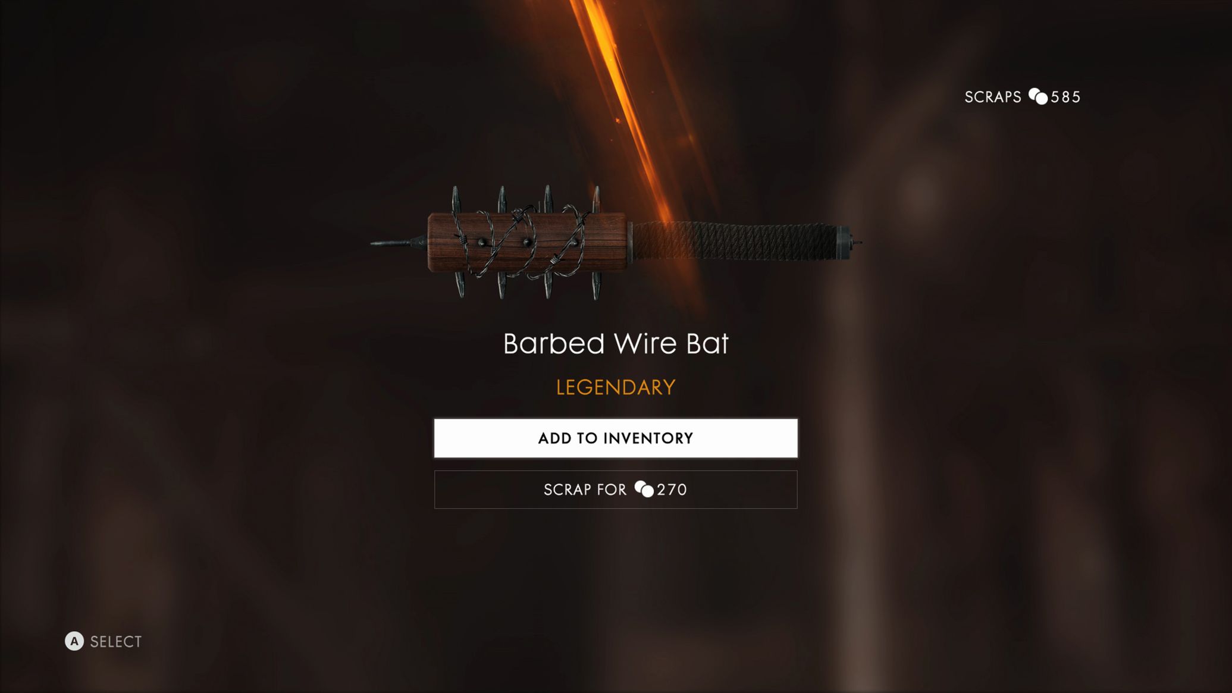Click the SELECT prompt label

point(116,641)
